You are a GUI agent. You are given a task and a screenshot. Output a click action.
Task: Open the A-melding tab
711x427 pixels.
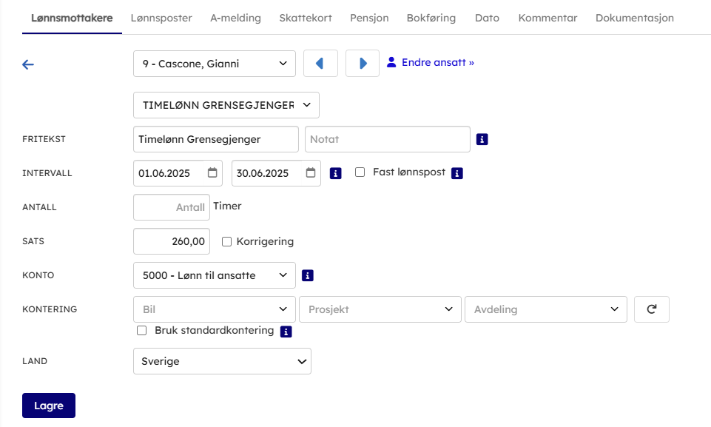pos(235,18)
